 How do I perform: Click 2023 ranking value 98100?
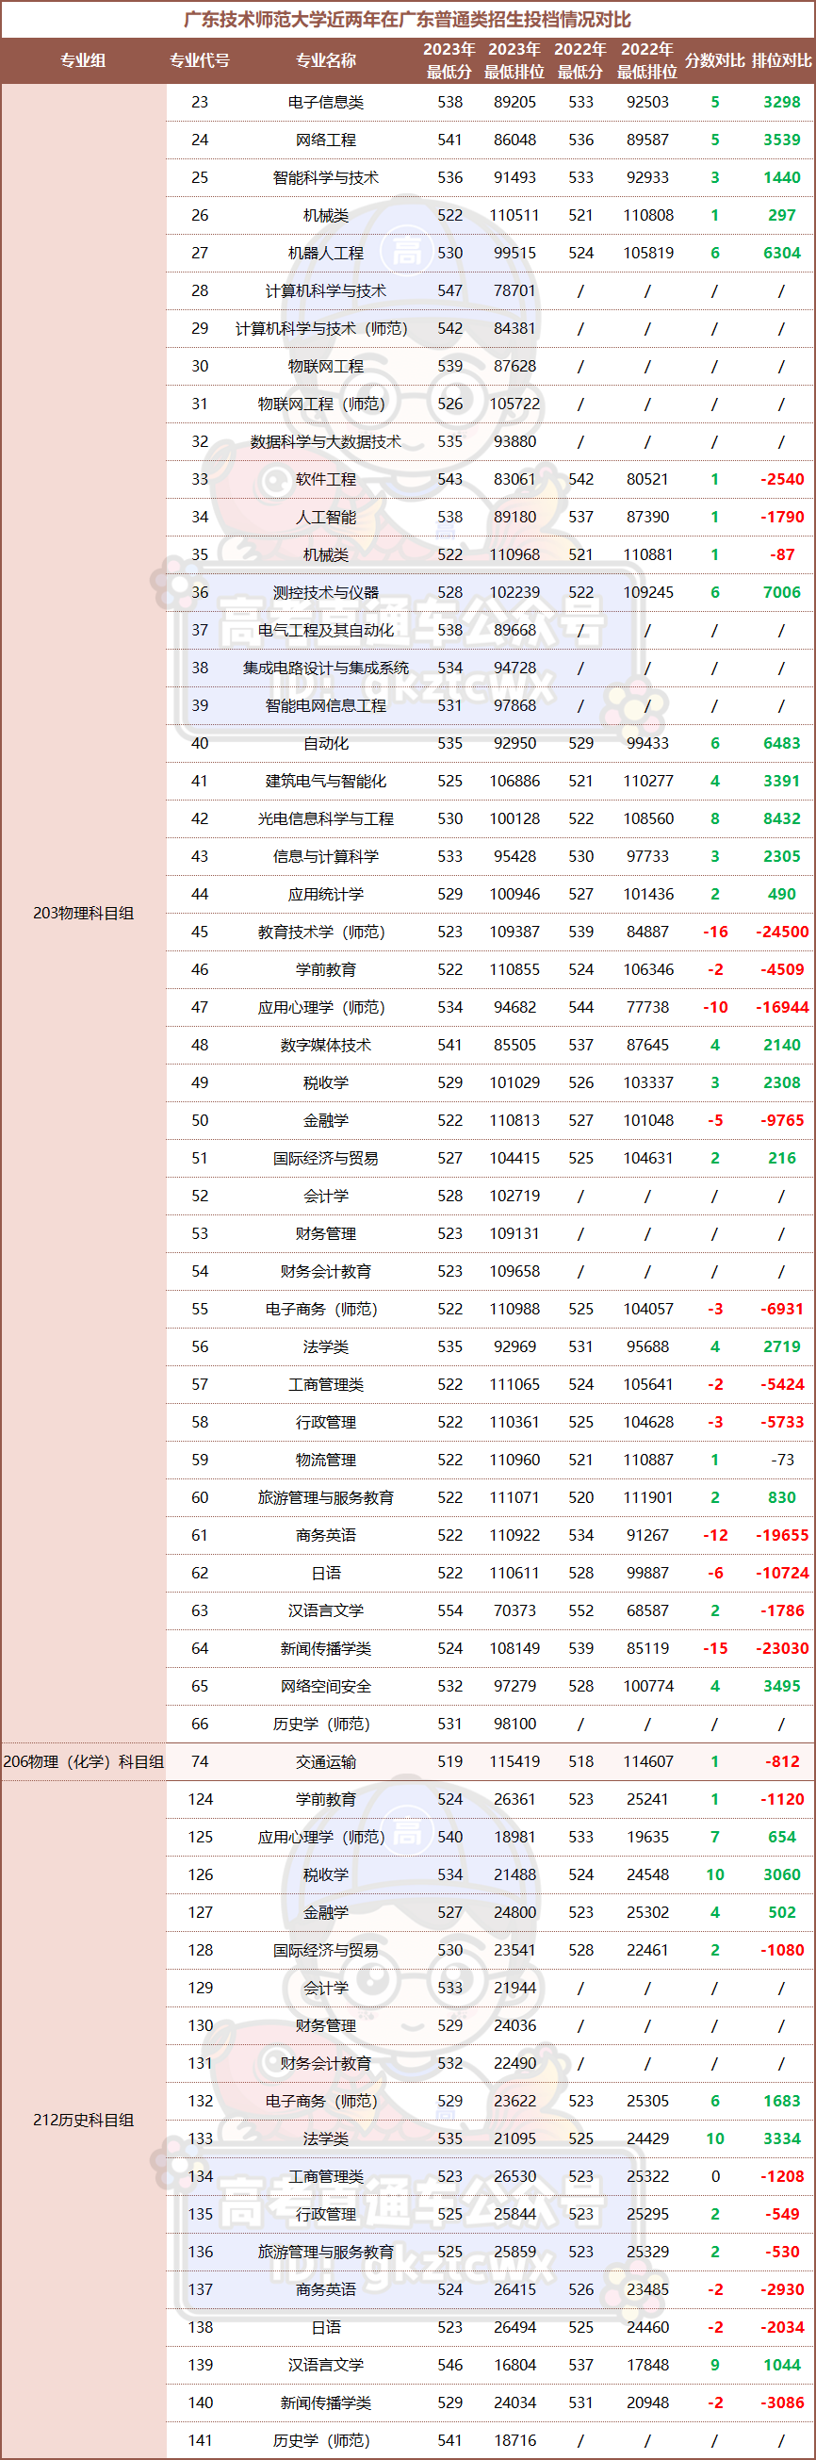pos(514,1724)
